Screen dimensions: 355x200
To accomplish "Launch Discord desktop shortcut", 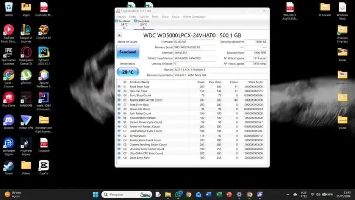I will click(9, 122).
